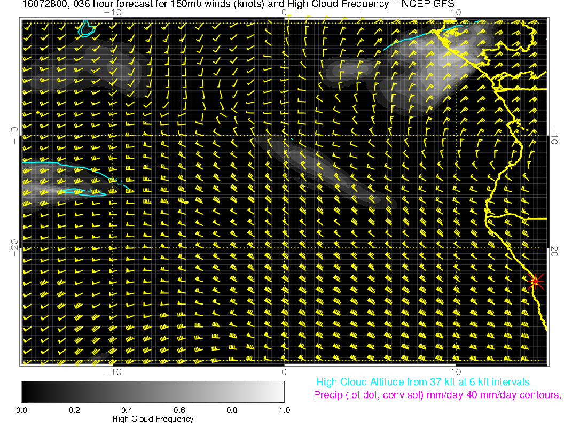564x436 pixels.
Task: Click the small cyan closed contour at top left
Action: coord(87,29)
